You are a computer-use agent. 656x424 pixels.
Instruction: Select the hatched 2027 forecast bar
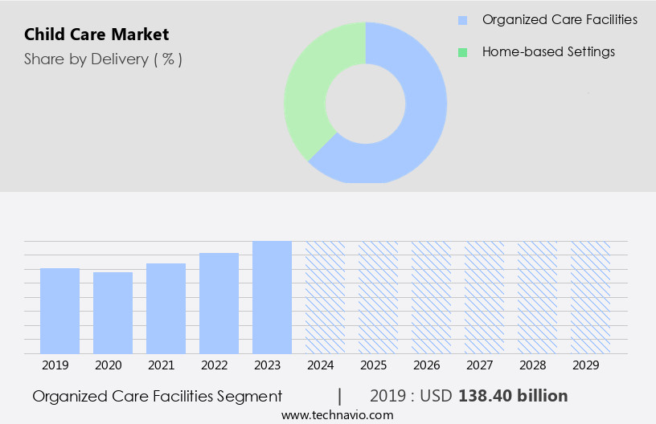point(484,297)
